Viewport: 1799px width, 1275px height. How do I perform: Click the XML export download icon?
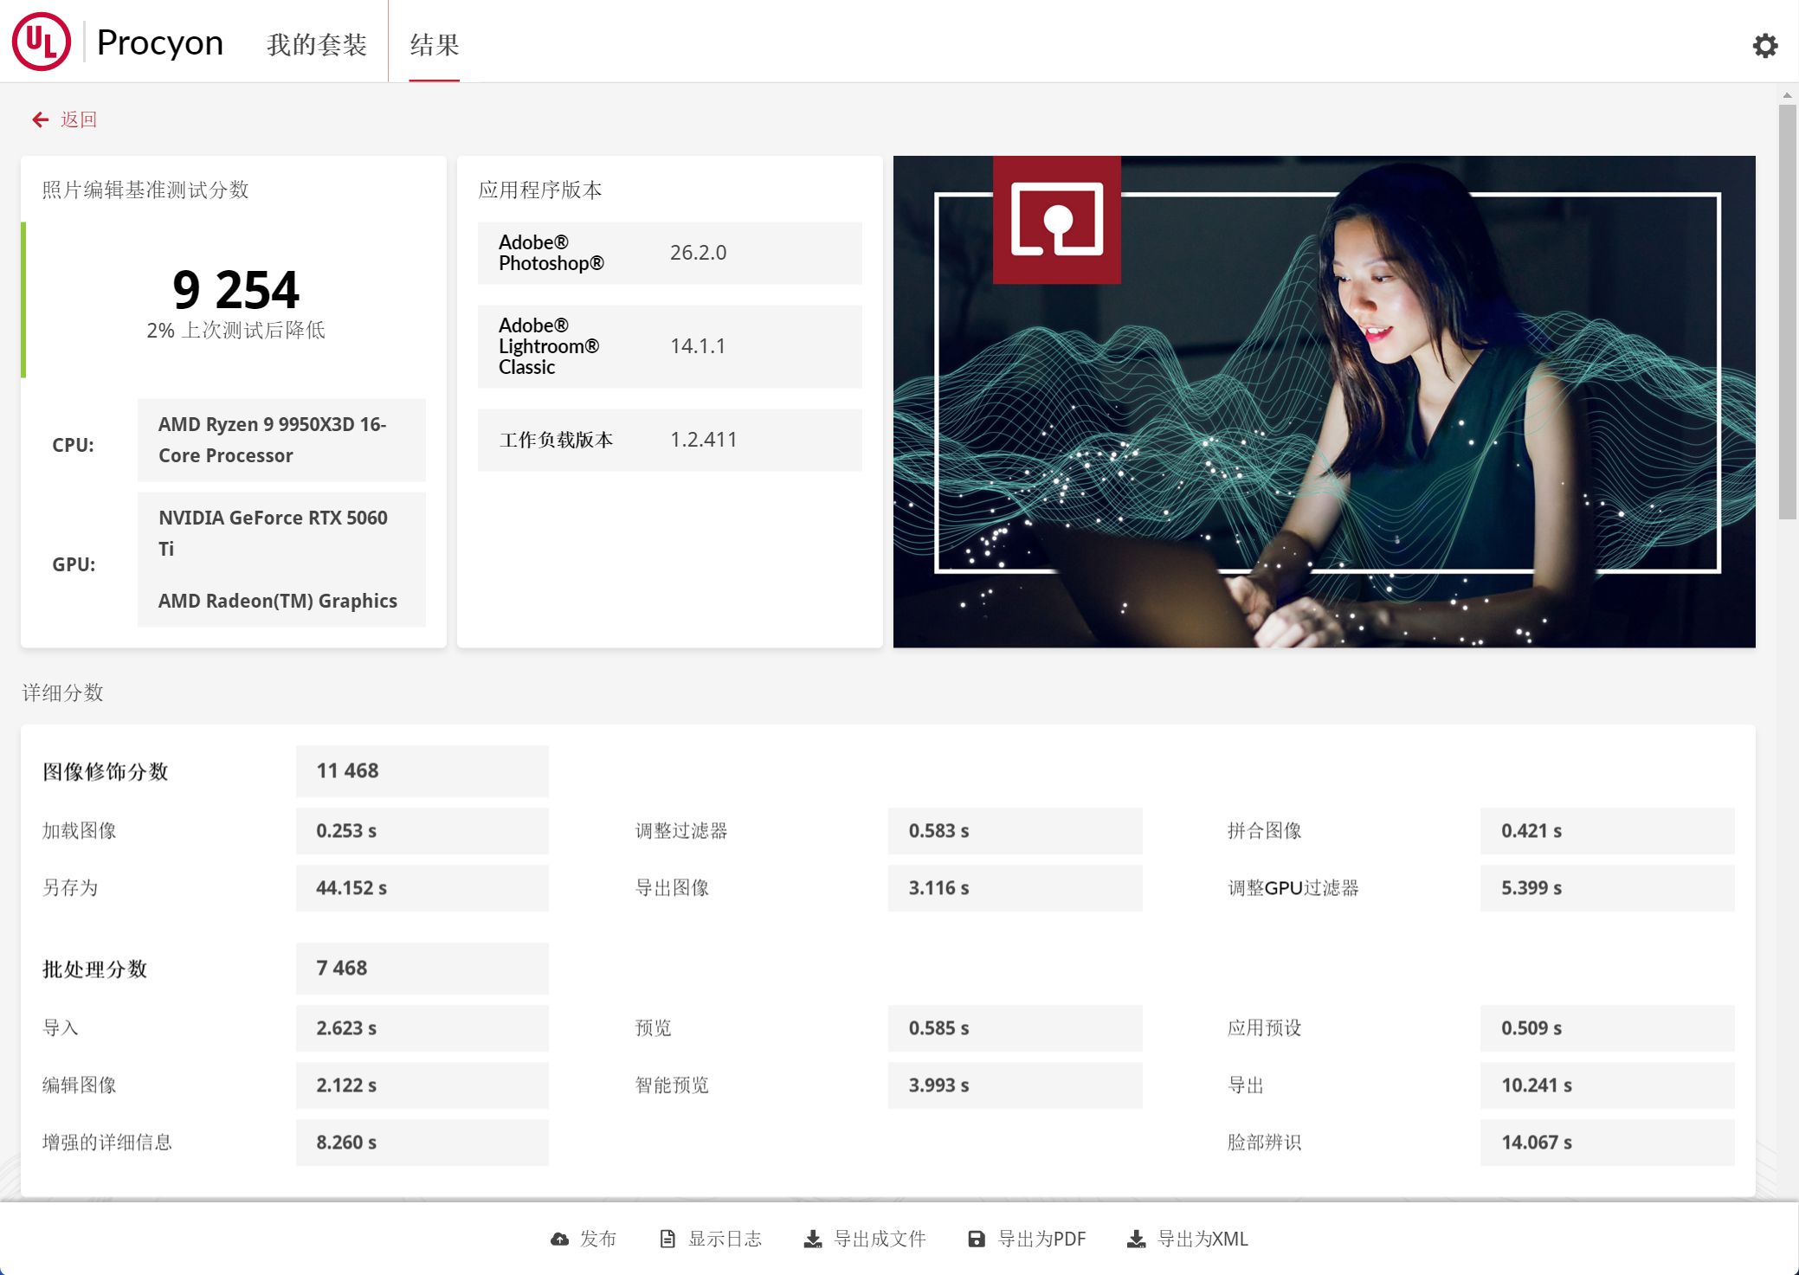(1136, 1240)
